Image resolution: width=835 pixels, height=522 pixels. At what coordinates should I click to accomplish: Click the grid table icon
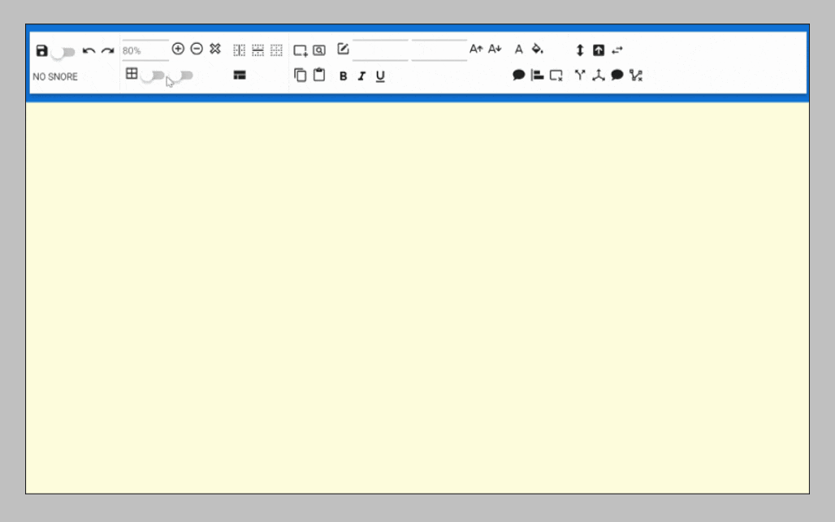(132, 75)
